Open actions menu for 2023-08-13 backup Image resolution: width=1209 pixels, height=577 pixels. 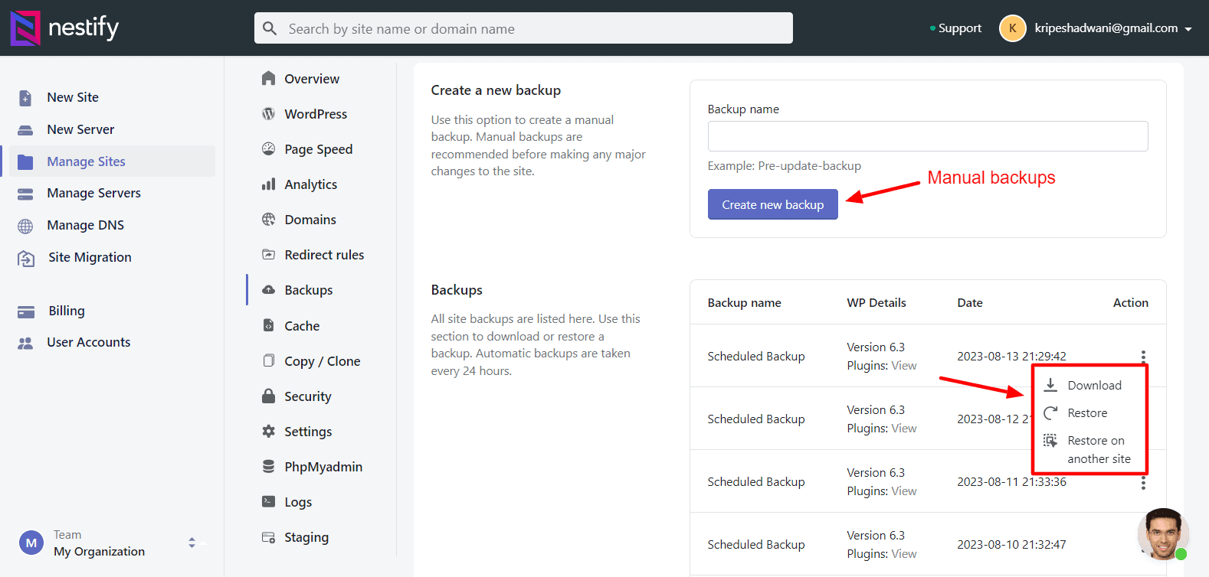(x=1142, y=356)
